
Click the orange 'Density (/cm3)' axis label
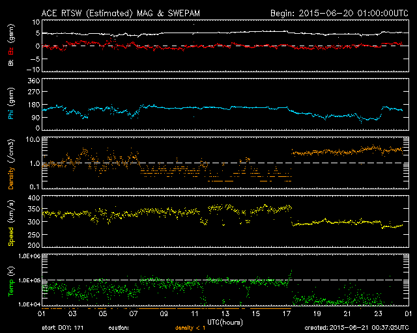11,164
